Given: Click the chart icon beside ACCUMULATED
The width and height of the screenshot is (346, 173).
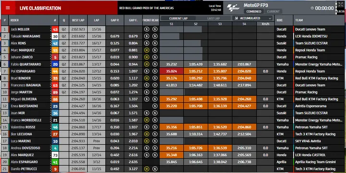Looking at the screenshot, I should pos(236,18).
